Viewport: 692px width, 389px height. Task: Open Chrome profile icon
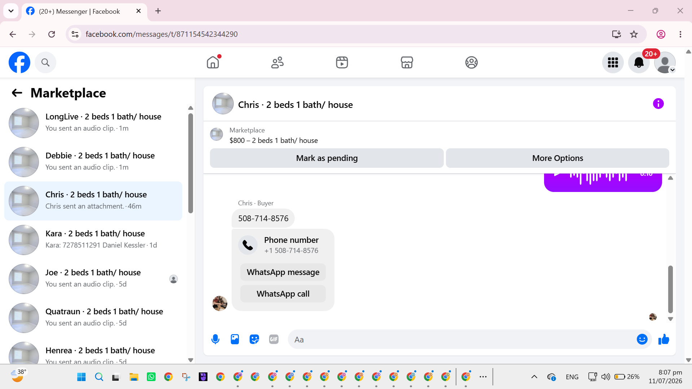[x=661, y=34]
